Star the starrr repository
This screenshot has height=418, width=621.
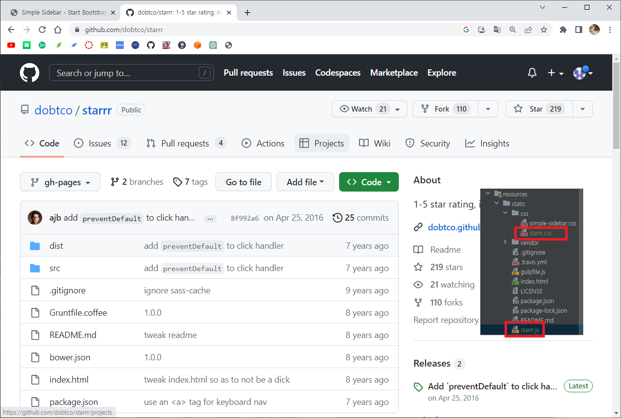click(x=539, y=109)
